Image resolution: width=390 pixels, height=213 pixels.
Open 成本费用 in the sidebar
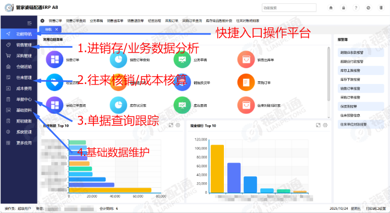[x=19, y=88]
